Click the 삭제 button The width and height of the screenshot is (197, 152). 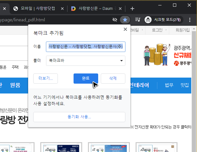113,79
